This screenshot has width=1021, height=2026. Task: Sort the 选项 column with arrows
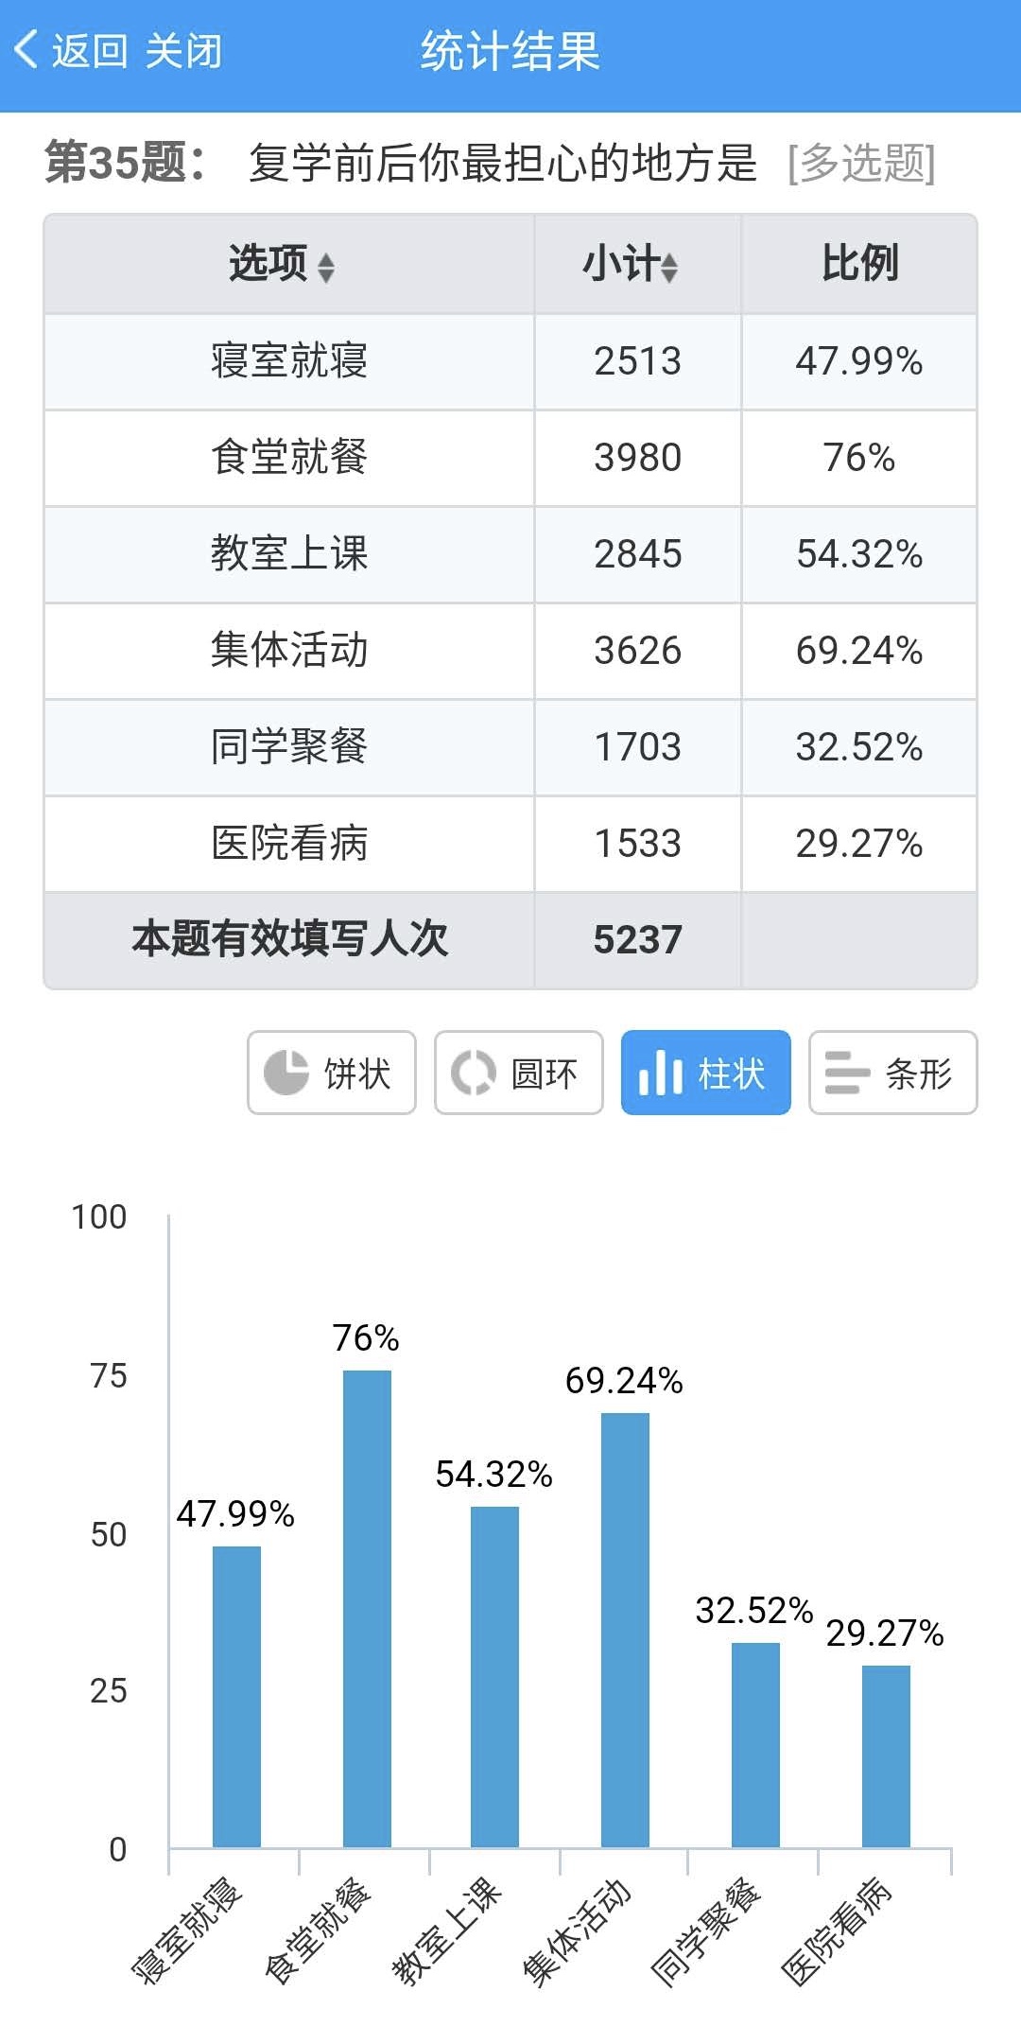pyautogui.click(x=326, y=266)
